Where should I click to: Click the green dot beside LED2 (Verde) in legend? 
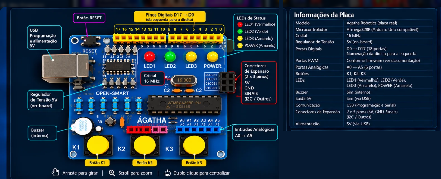(x=240, y=31)
